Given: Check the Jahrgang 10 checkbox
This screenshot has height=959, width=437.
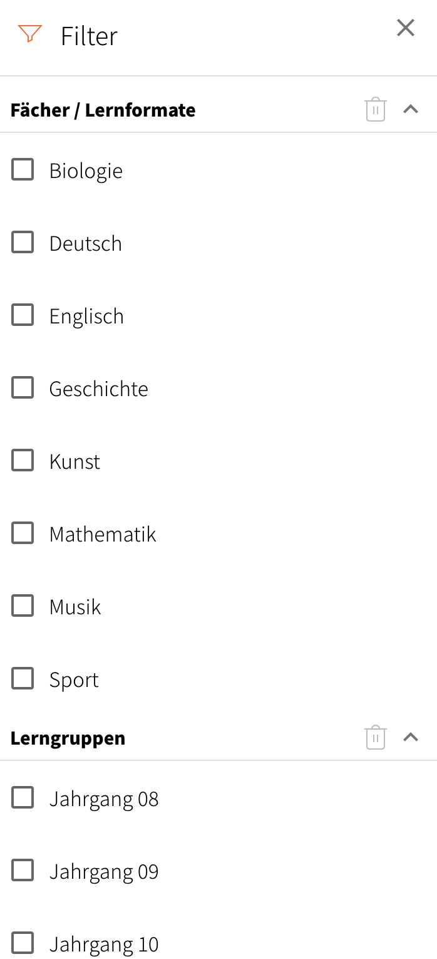Looking at the screenshot, I should tap(23, 943).
